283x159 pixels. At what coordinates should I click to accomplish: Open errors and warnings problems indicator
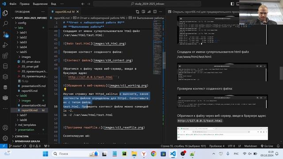click(35, 146)
